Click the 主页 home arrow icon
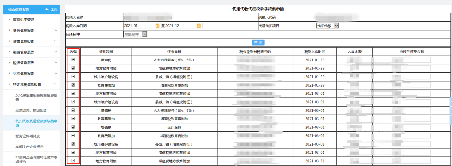Image resolution: width=452 pixels, height=166 pixels. click(47, 10)
